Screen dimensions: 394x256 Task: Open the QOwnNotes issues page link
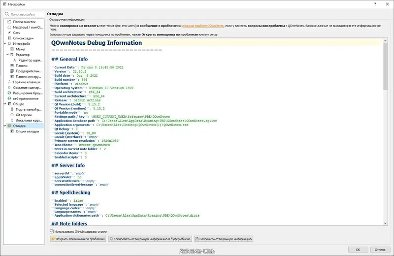coord(202,26)
